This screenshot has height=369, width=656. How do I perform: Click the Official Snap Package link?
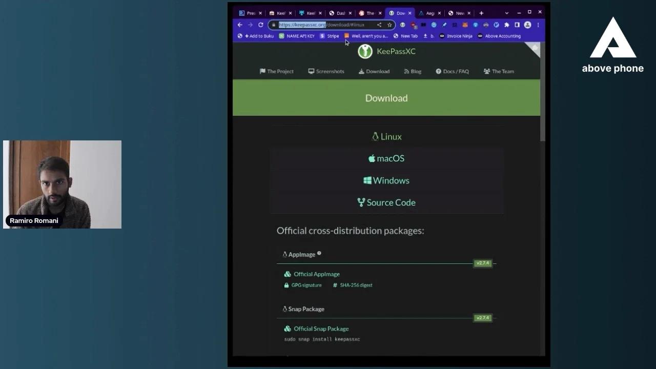click(x=321, y=329)
